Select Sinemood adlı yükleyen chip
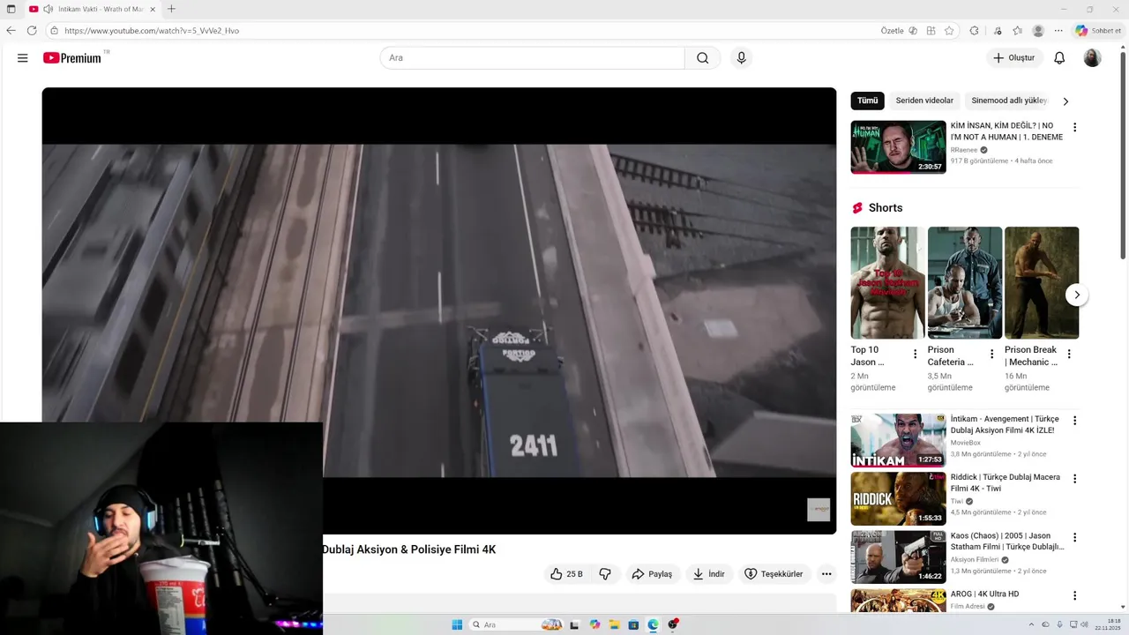Viewport: 1129px width, 635px height. (1009, 101)
